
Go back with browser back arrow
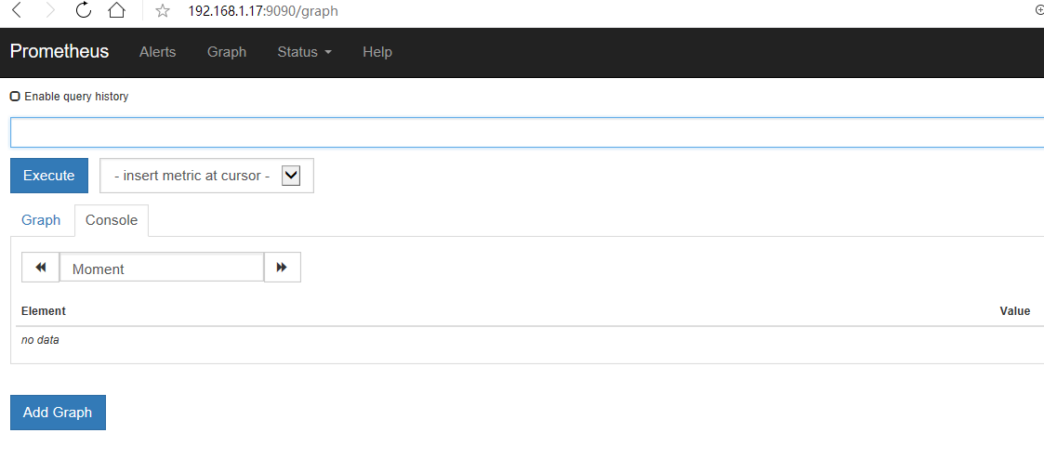point(17,10)
